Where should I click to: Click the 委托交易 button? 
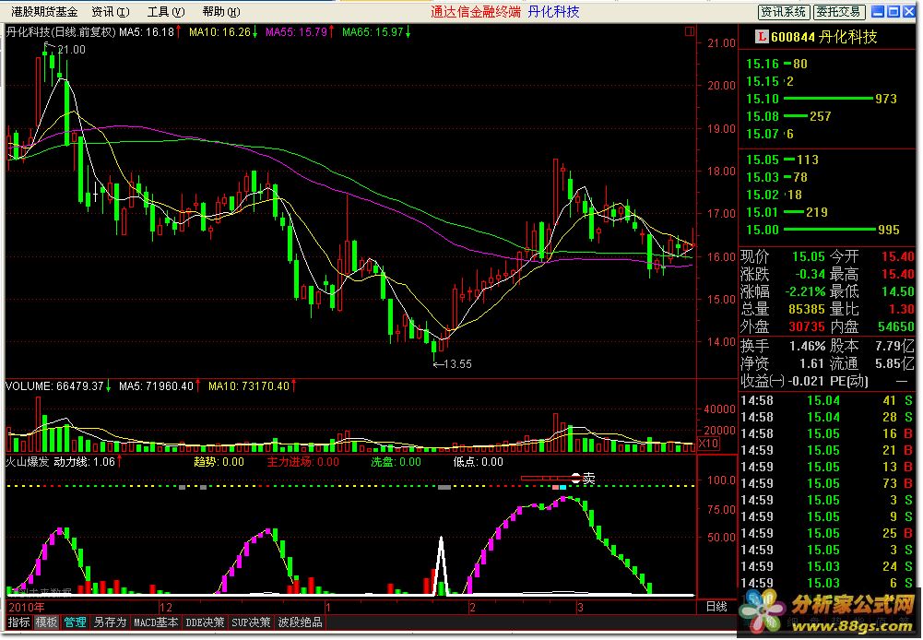839,12
